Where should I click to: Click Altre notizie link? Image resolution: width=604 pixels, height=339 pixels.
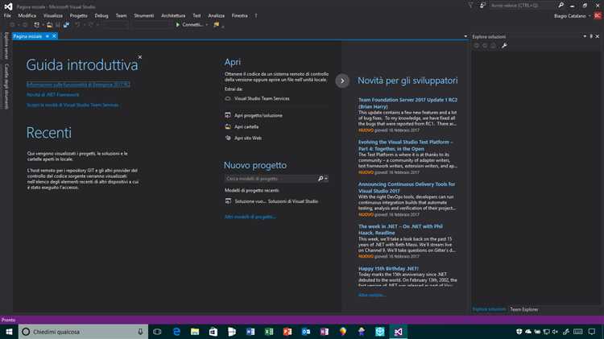click(371, 295)
